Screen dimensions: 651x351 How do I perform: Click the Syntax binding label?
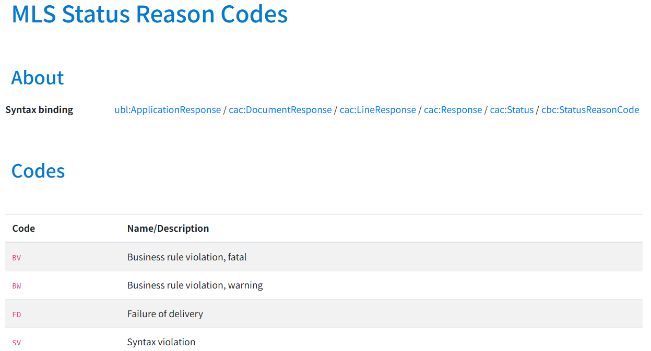[39, 110]
